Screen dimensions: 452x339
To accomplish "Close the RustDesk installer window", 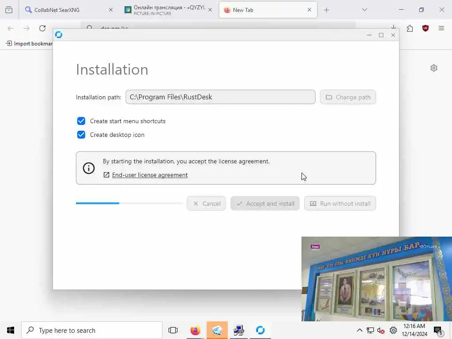I will click(x=393, y=35).
